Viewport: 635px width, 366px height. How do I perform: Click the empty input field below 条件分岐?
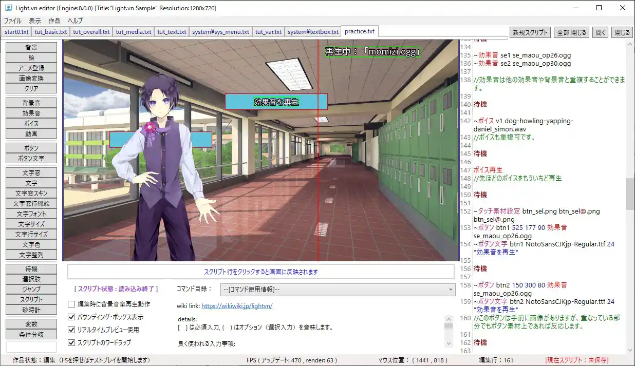pyautogui.click(x=31, y=346)
